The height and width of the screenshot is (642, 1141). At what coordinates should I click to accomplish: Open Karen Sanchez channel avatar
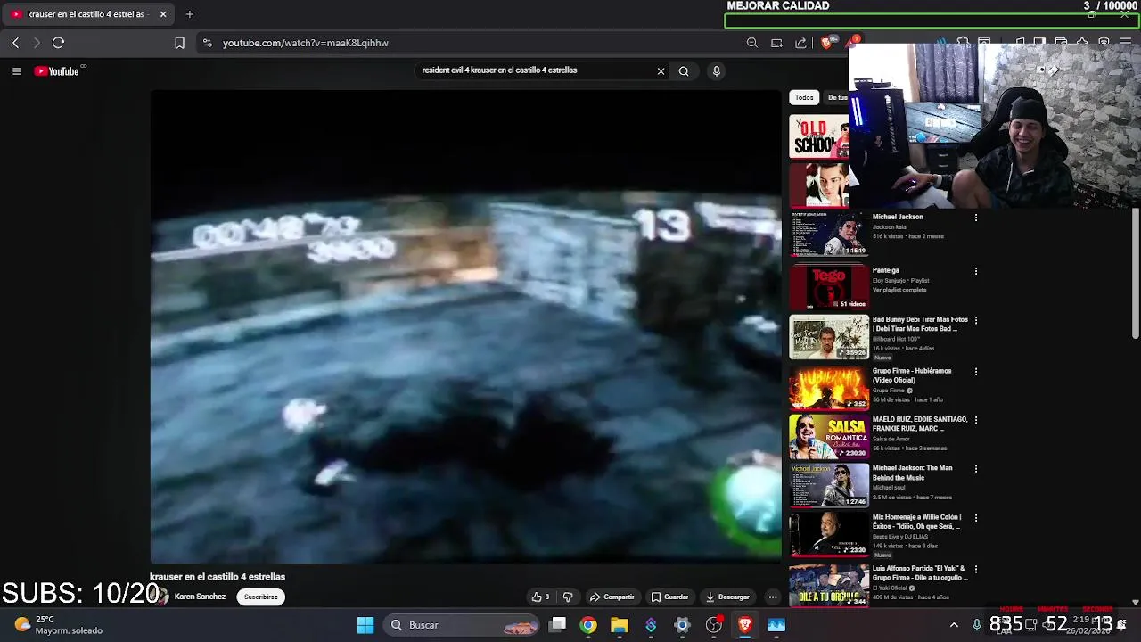(160, 597)
